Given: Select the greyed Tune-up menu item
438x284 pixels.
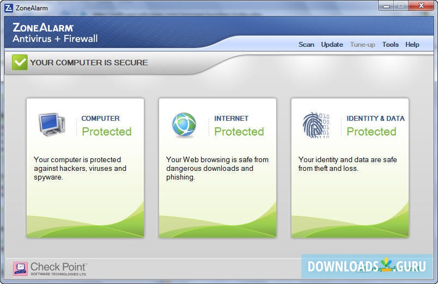Looking at the screenshot, I should (x=362, y=45).
